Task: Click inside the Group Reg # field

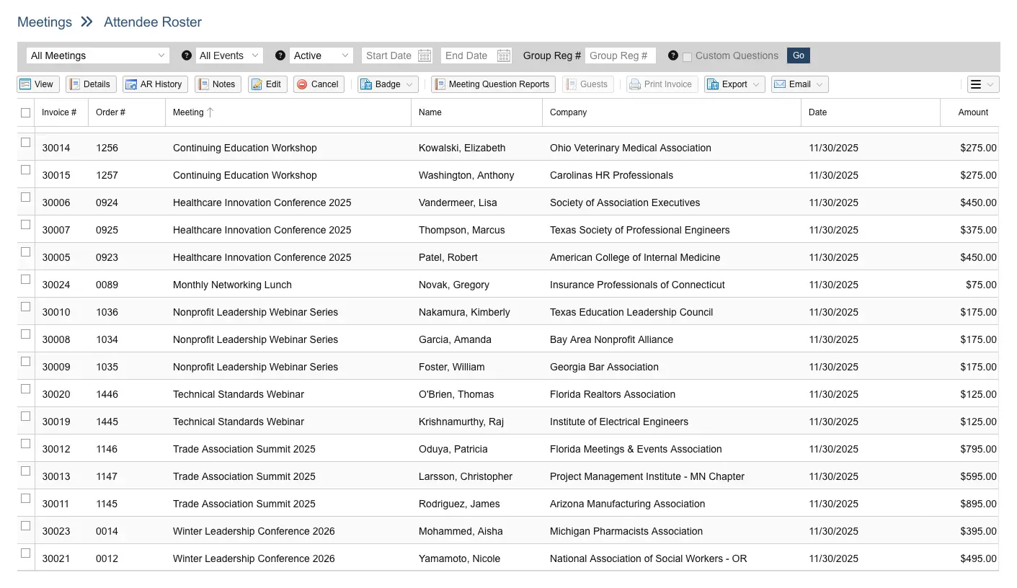Action: (620, 55)
